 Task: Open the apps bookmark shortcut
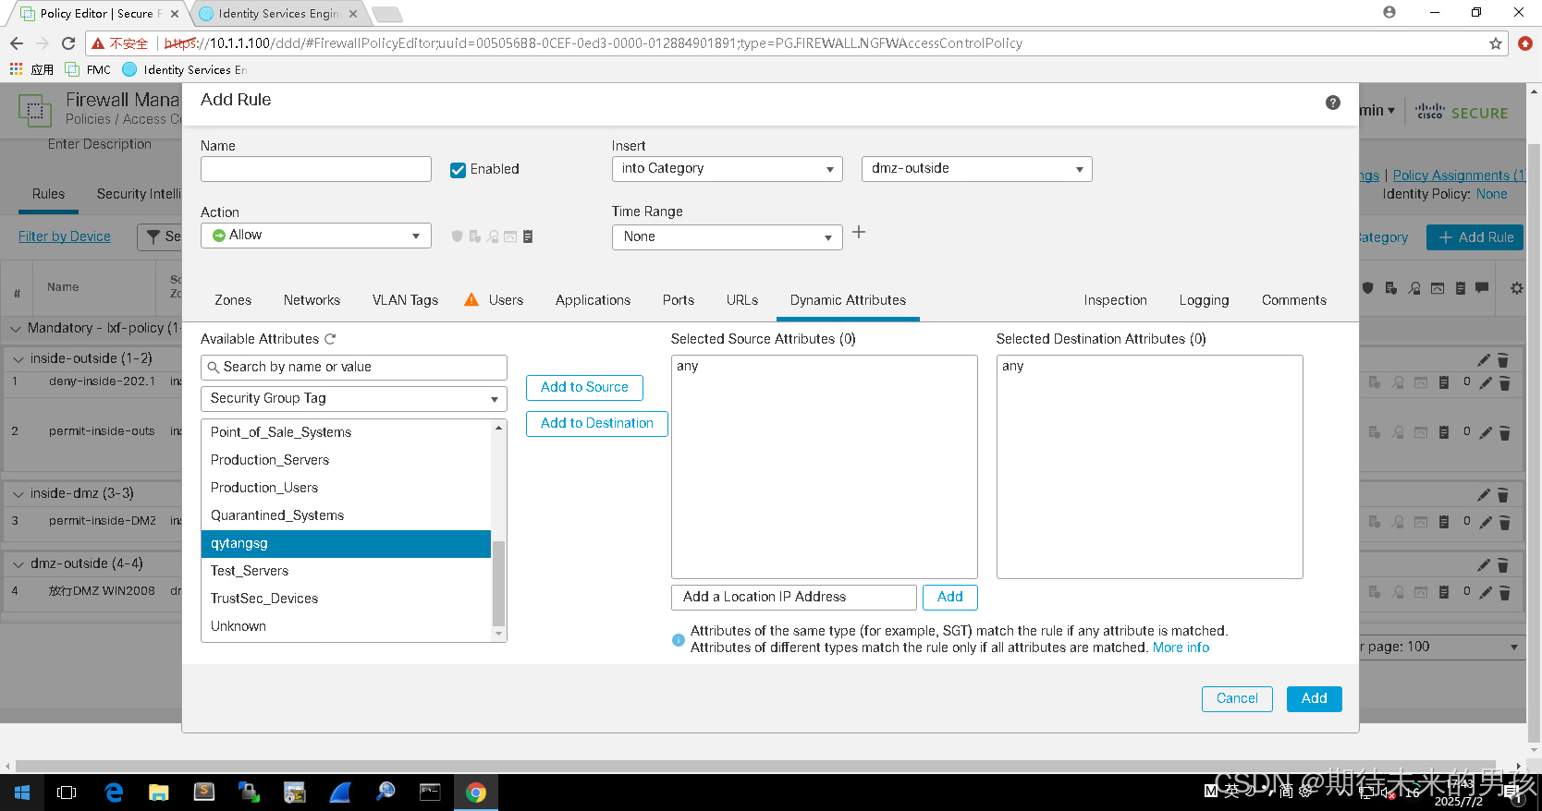31,69
